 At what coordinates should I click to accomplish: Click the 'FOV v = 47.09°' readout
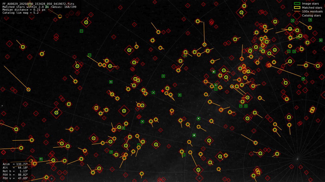[15, 178]
